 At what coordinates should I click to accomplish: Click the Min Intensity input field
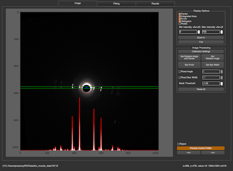coord(188,32)
